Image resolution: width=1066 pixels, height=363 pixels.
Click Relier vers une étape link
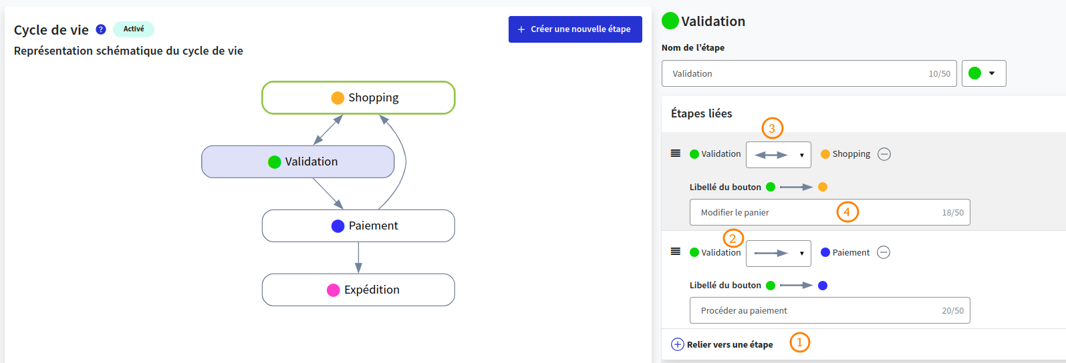pos(729,344)
